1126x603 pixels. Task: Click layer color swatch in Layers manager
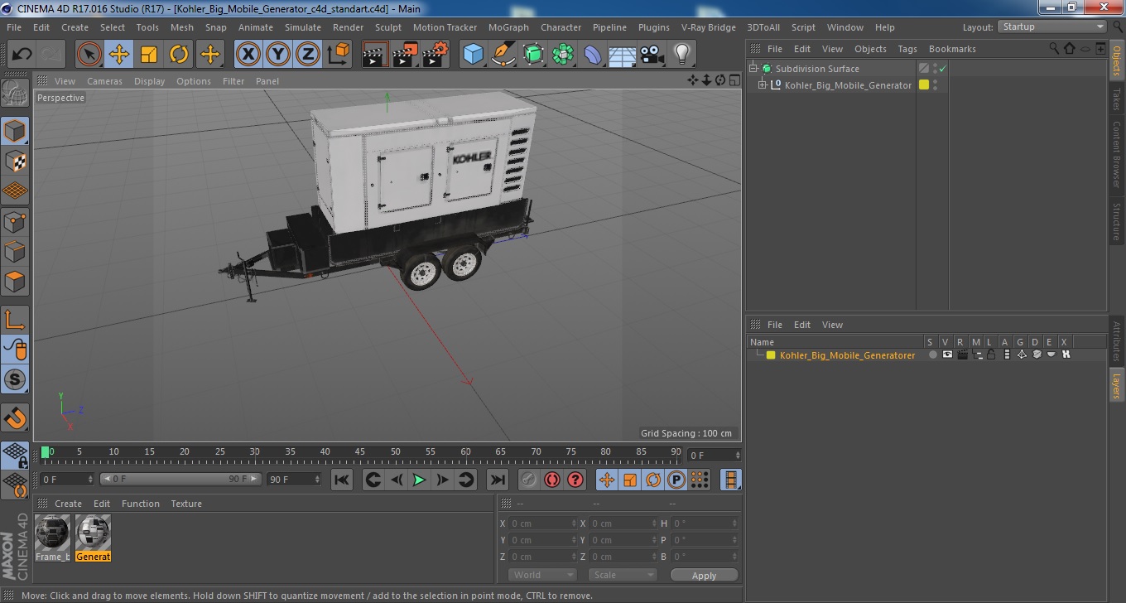click(771, 355)
